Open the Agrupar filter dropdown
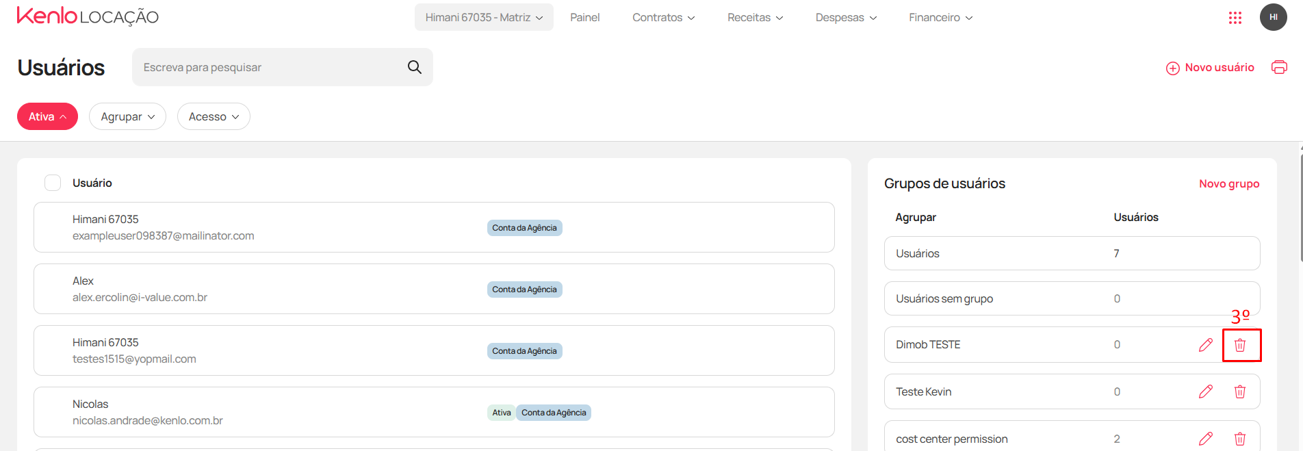 [x=127, y=116]
